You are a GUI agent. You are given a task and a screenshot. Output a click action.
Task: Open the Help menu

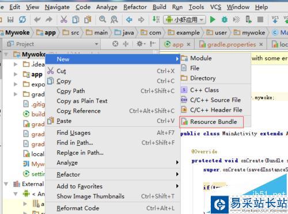tap(262, 7)
